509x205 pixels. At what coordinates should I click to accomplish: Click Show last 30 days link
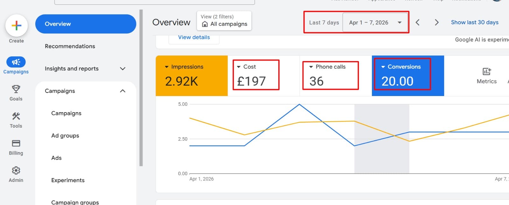pos(475,22)
